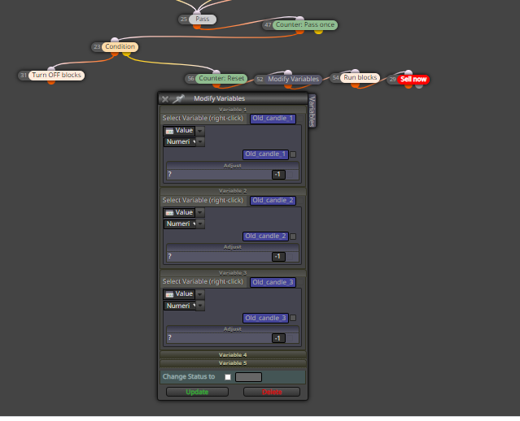Toggle checkbox after Variable 2 adjust value
Image resolution: width=520 pixels, height=421 pixels.
tap(291, 257)
